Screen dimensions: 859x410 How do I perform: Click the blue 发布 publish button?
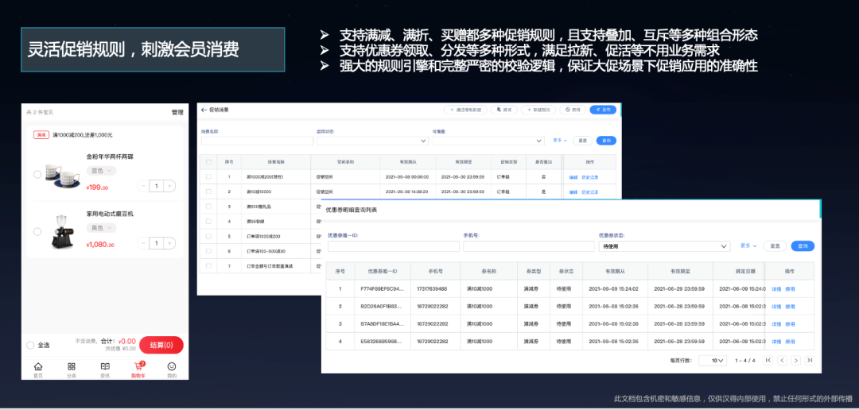pyautogui.click(x=604, y=110)
